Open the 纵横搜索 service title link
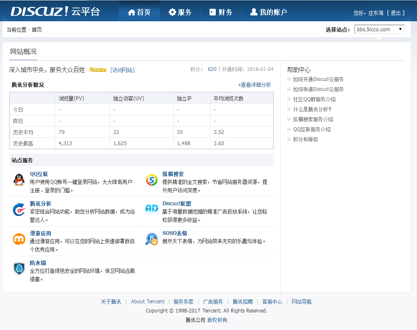Screen dimensions: 417x330 [x=173, y=174]
